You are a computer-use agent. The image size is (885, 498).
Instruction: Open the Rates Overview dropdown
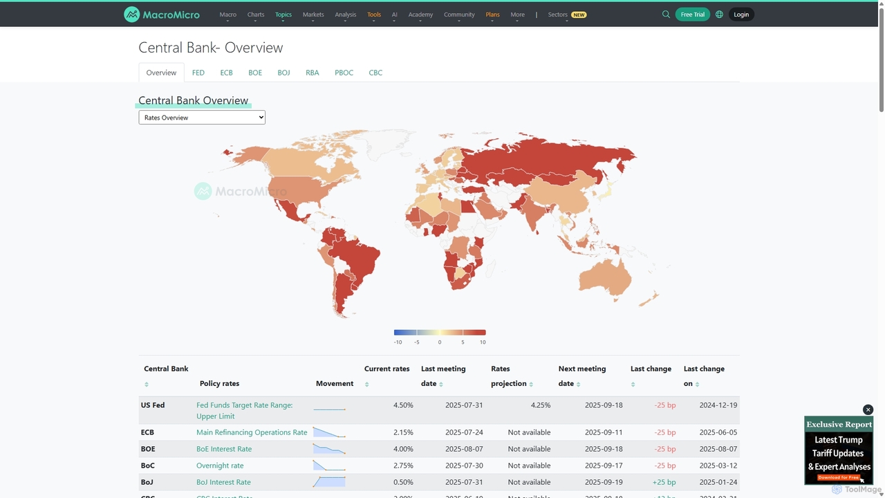[x=202, y=118]
